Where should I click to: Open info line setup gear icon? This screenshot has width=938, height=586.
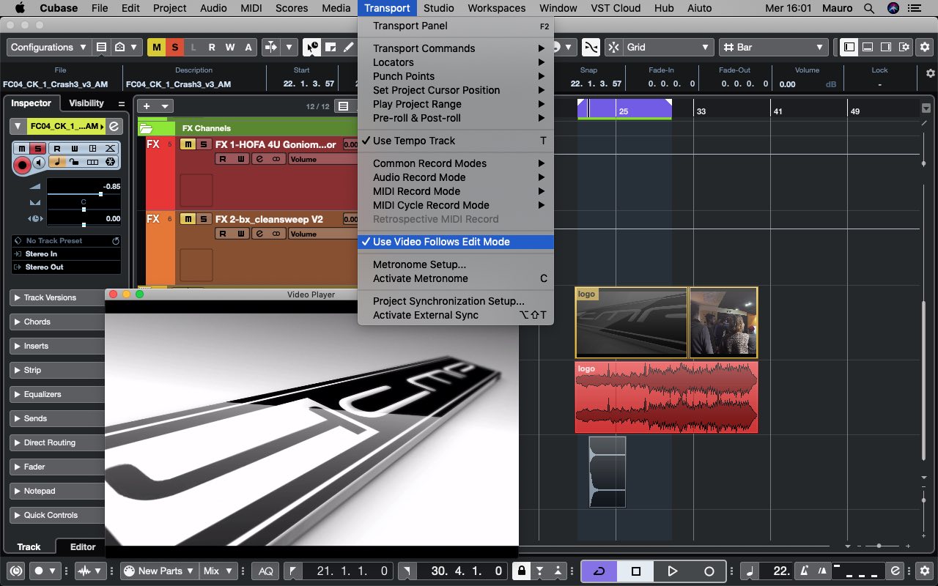pyautogui.click(x=931, y=73)
